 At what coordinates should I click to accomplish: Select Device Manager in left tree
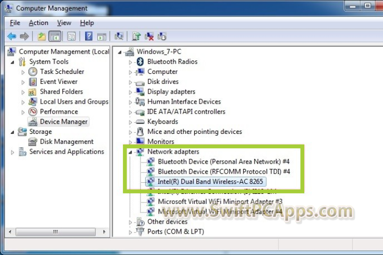(63, 122)
